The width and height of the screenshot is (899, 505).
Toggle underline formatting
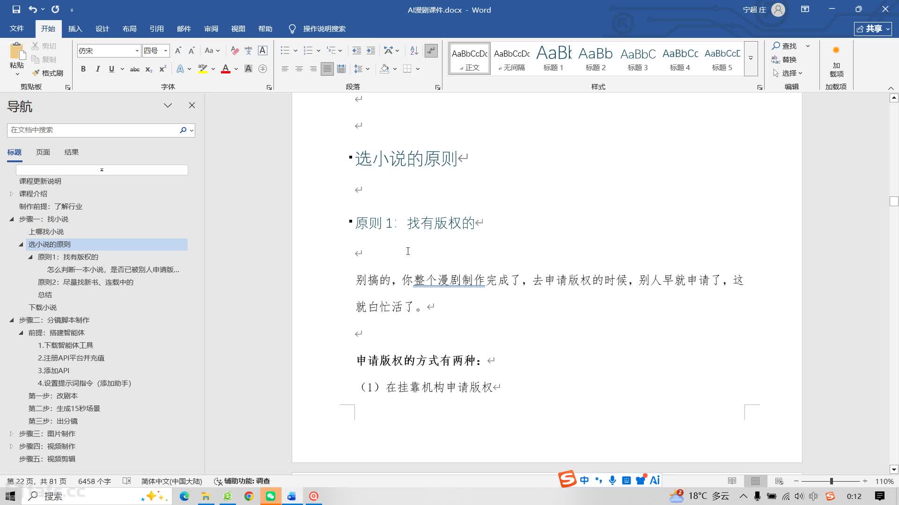[111, 69]
